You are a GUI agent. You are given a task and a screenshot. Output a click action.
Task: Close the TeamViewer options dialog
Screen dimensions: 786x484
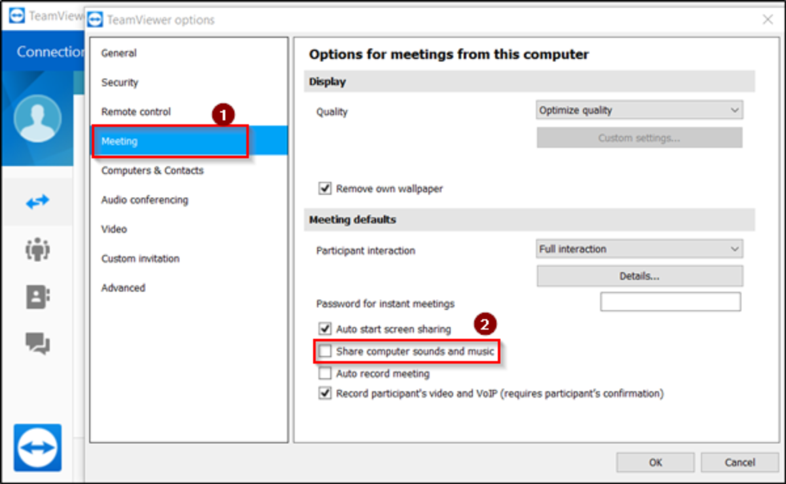click(768, 20)
